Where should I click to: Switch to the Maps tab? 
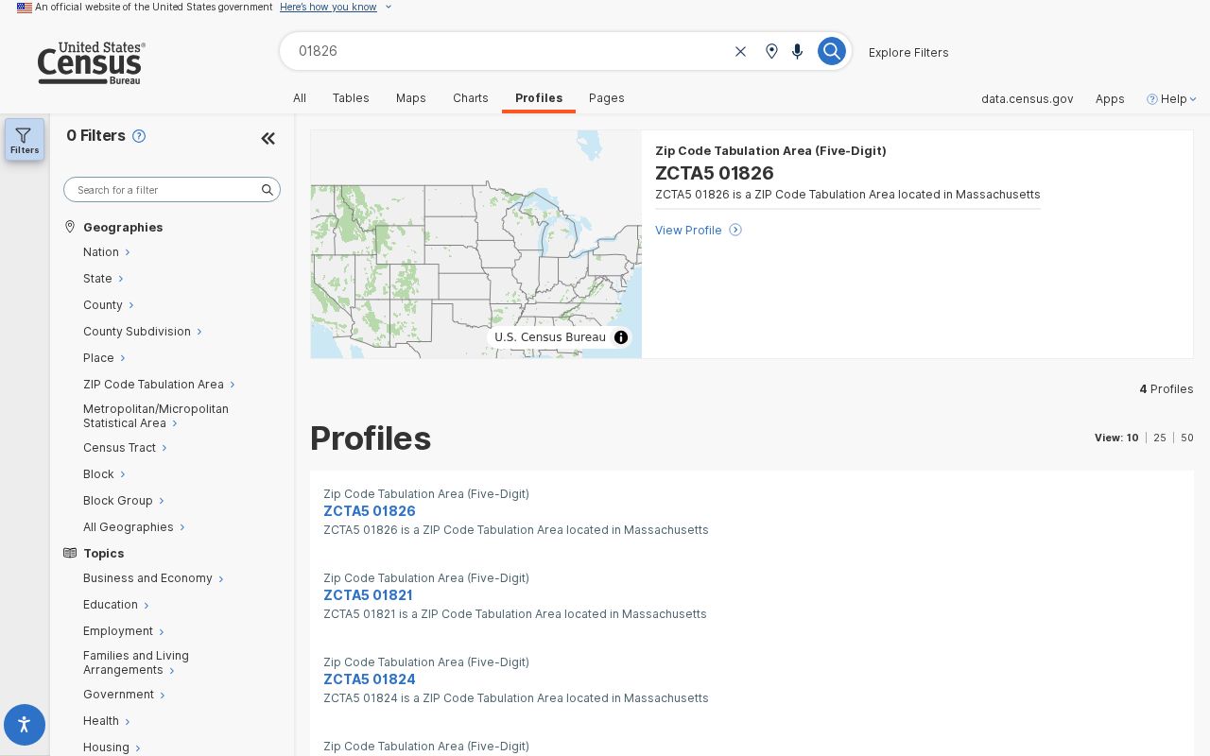pos(411,98)
